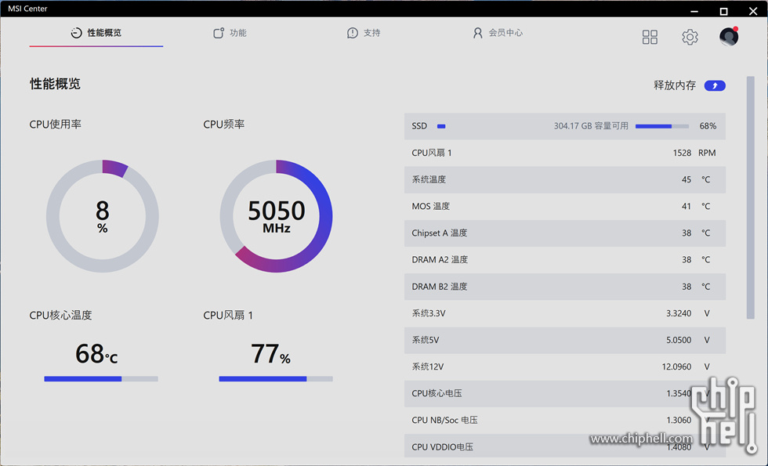Click the SSD capacity usage bar

point(661,126)
